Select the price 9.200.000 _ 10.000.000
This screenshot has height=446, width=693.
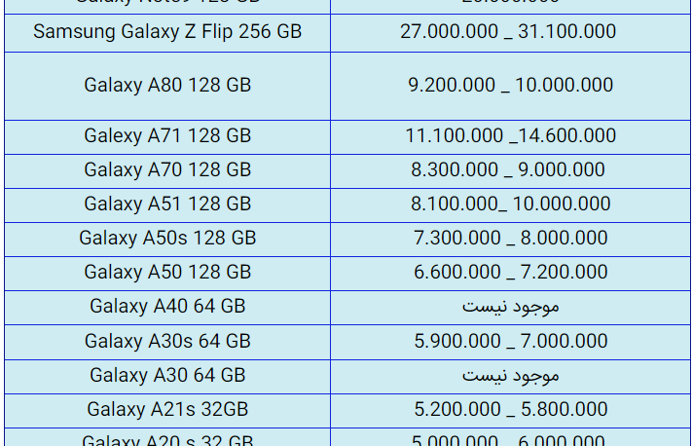click(510, 86)
